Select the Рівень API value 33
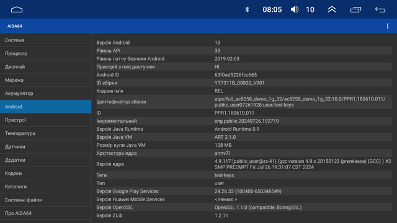The height and width of the screenshot is (223, 397). click(217, 51)
